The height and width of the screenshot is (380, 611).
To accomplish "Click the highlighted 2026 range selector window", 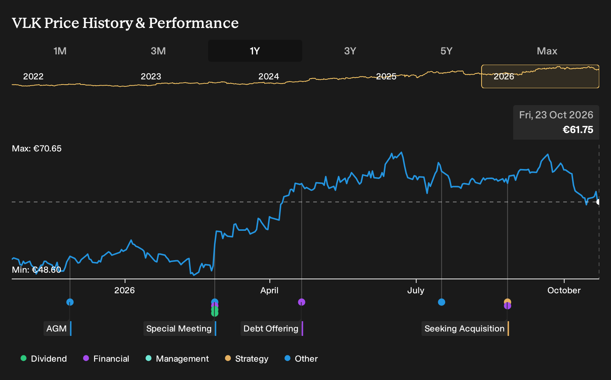I will pyautogui.click(x=540, y=76).
